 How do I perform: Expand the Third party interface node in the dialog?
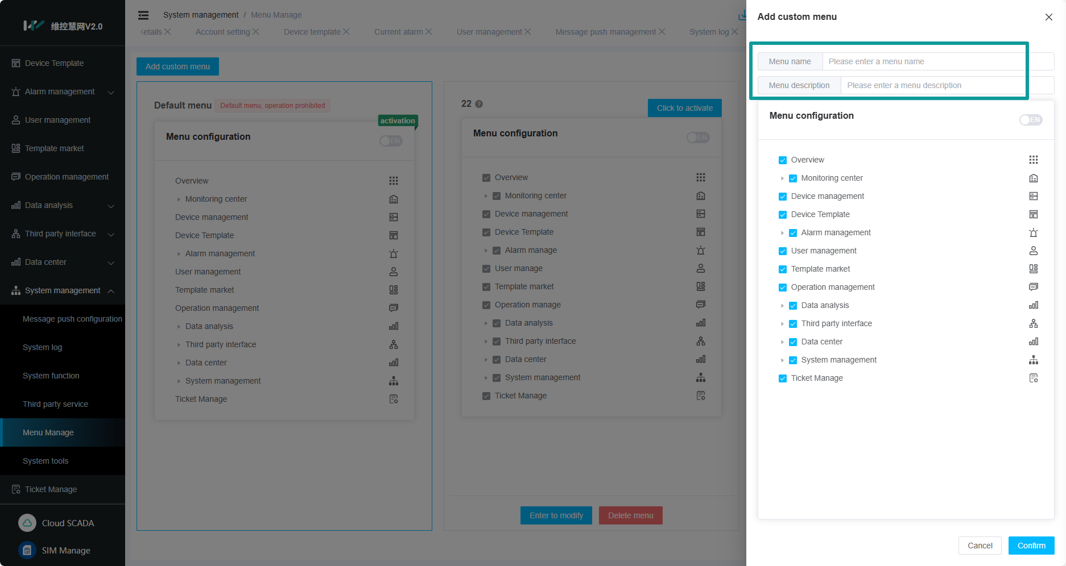782,324
